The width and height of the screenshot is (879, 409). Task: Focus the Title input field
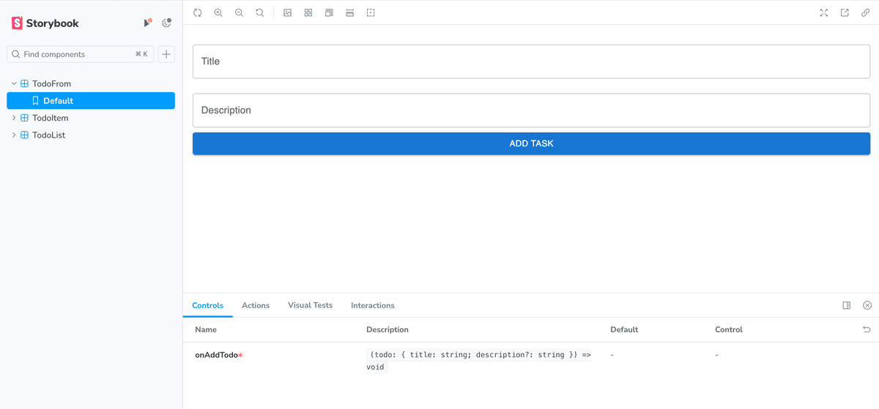pos(531,61)
